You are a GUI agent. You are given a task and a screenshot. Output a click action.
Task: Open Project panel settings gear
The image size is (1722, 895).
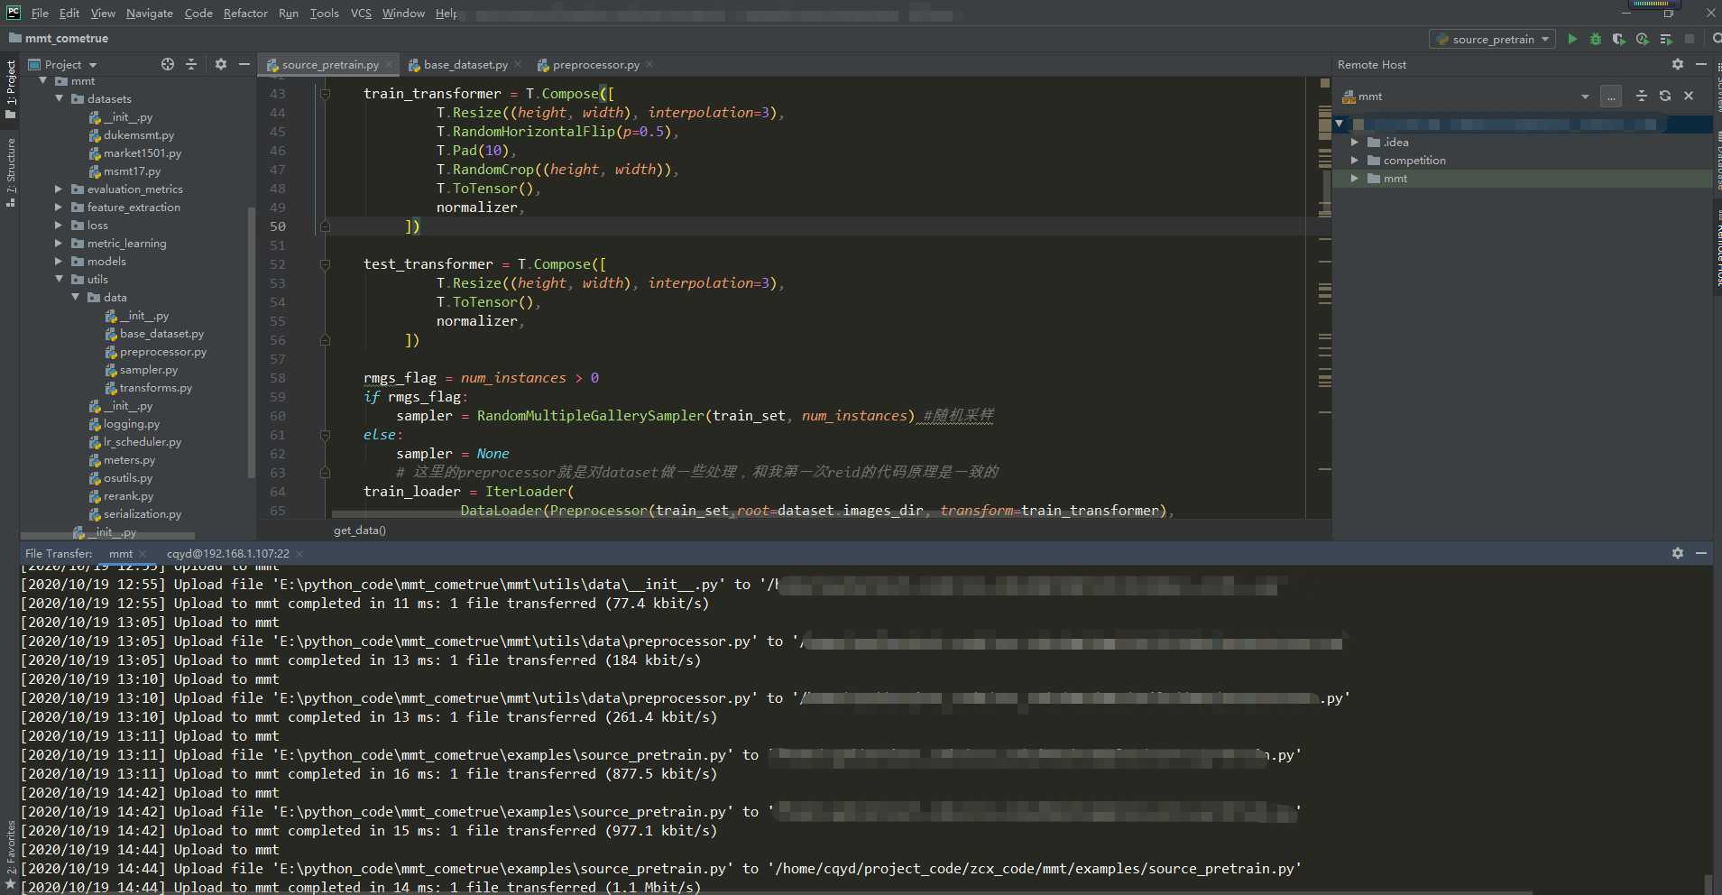tap(221, 64)
